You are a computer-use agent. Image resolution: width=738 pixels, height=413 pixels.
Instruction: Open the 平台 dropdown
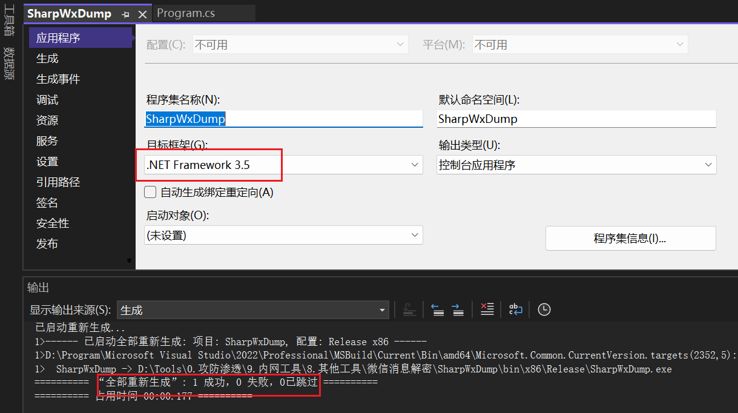click(580, 45)
